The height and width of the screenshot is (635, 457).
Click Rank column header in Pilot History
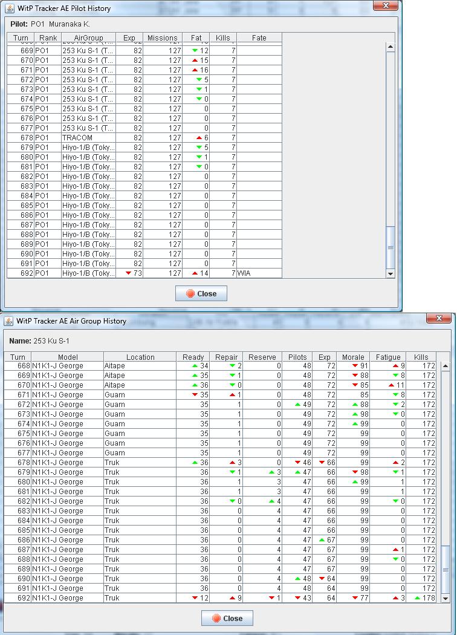pos(48,37)
